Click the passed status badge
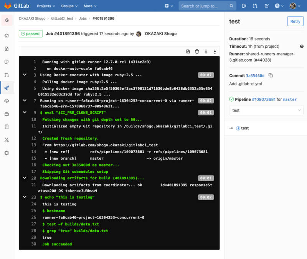 click(x=31, y=33)
